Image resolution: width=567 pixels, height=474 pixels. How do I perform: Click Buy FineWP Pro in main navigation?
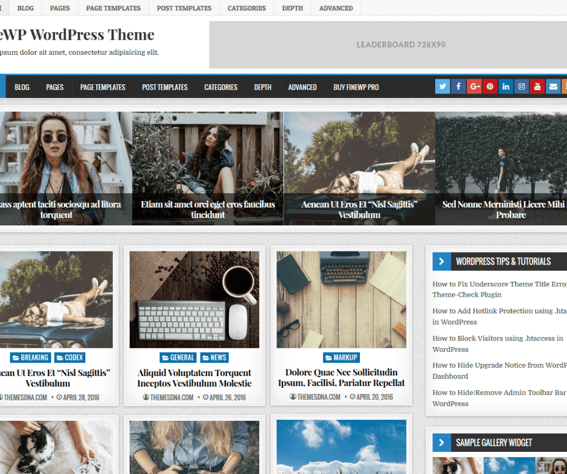(356, 87)
